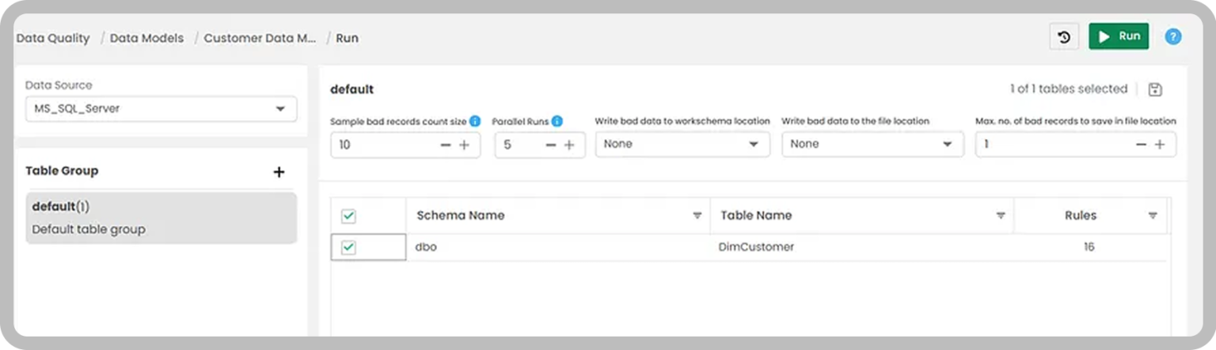The image size is (1216, 350).
Task: Open Table Name column filter menu
Action: point(1001,216)
